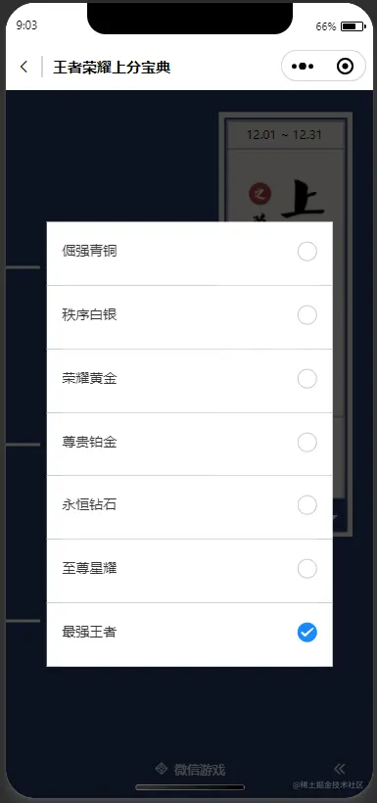Tap the home indicator bar at bottom
This screenshot has height=803, width=377.
(190, 787)
